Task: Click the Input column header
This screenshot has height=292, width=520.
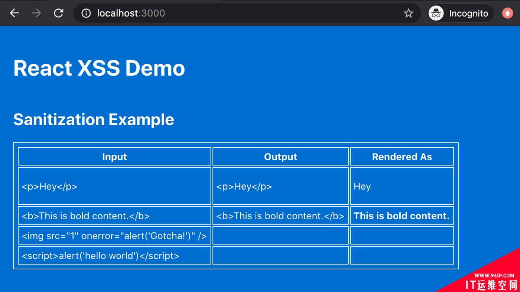Action: click(114, 157)
